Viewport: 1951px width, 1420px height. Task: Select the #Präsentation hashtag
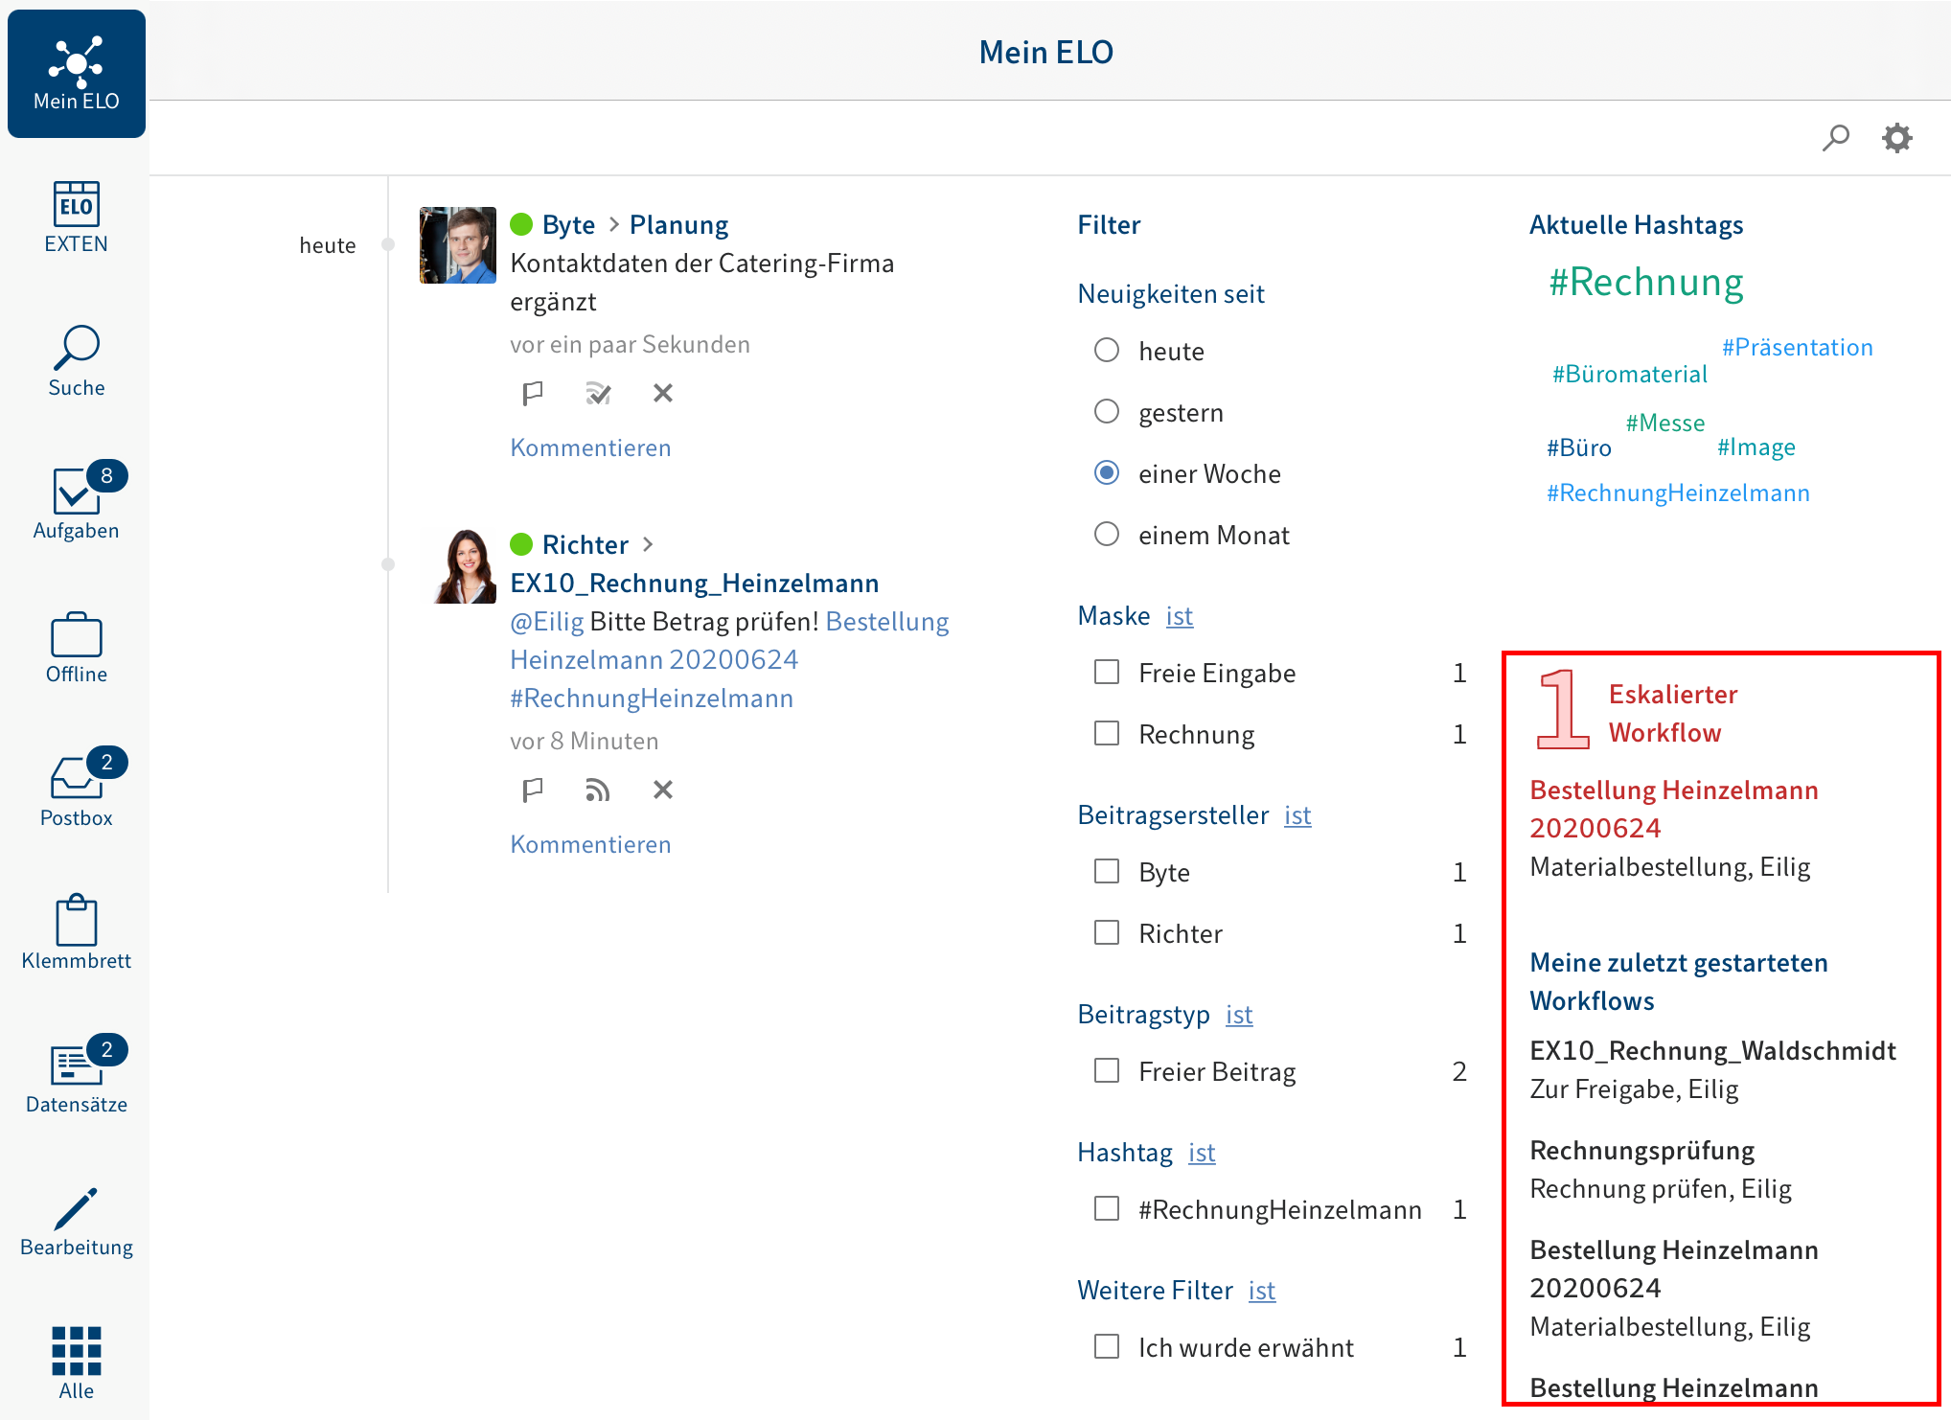pyautogui.click(x=1798, y=348)
